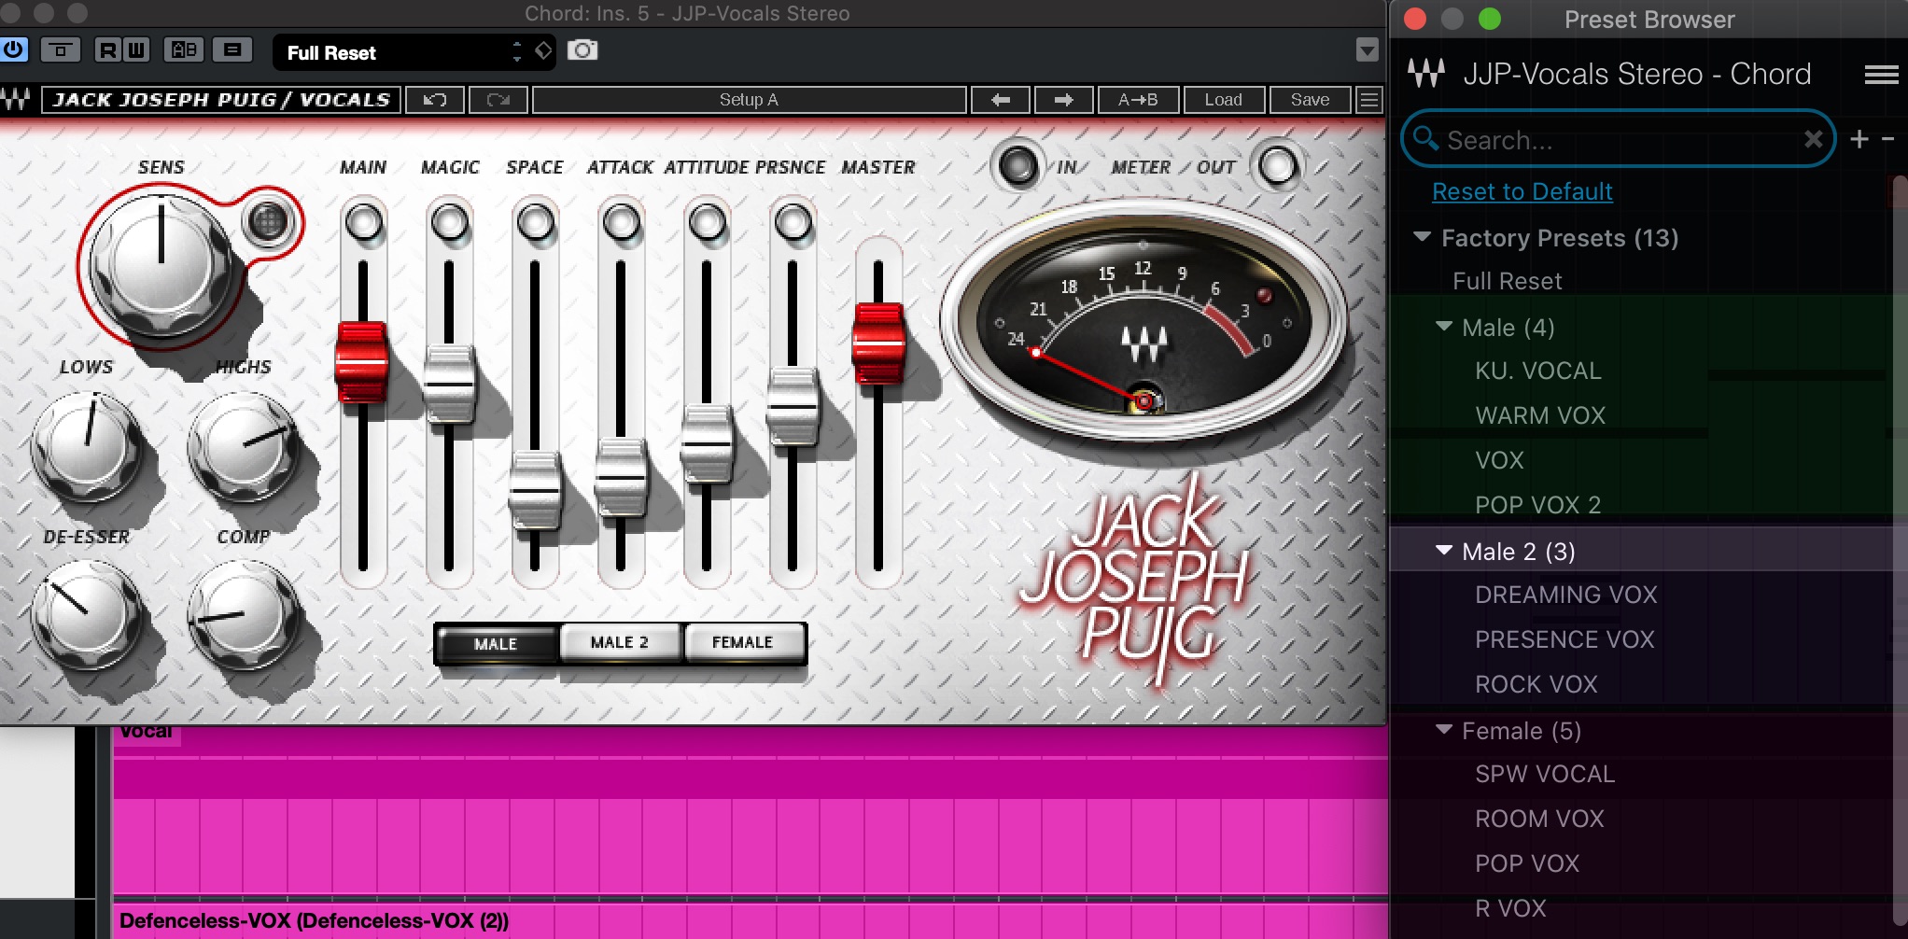Viewport: 1908px width, 939px height.
Task: Switch meter to IN with round button
Action: coord(1017,166)
